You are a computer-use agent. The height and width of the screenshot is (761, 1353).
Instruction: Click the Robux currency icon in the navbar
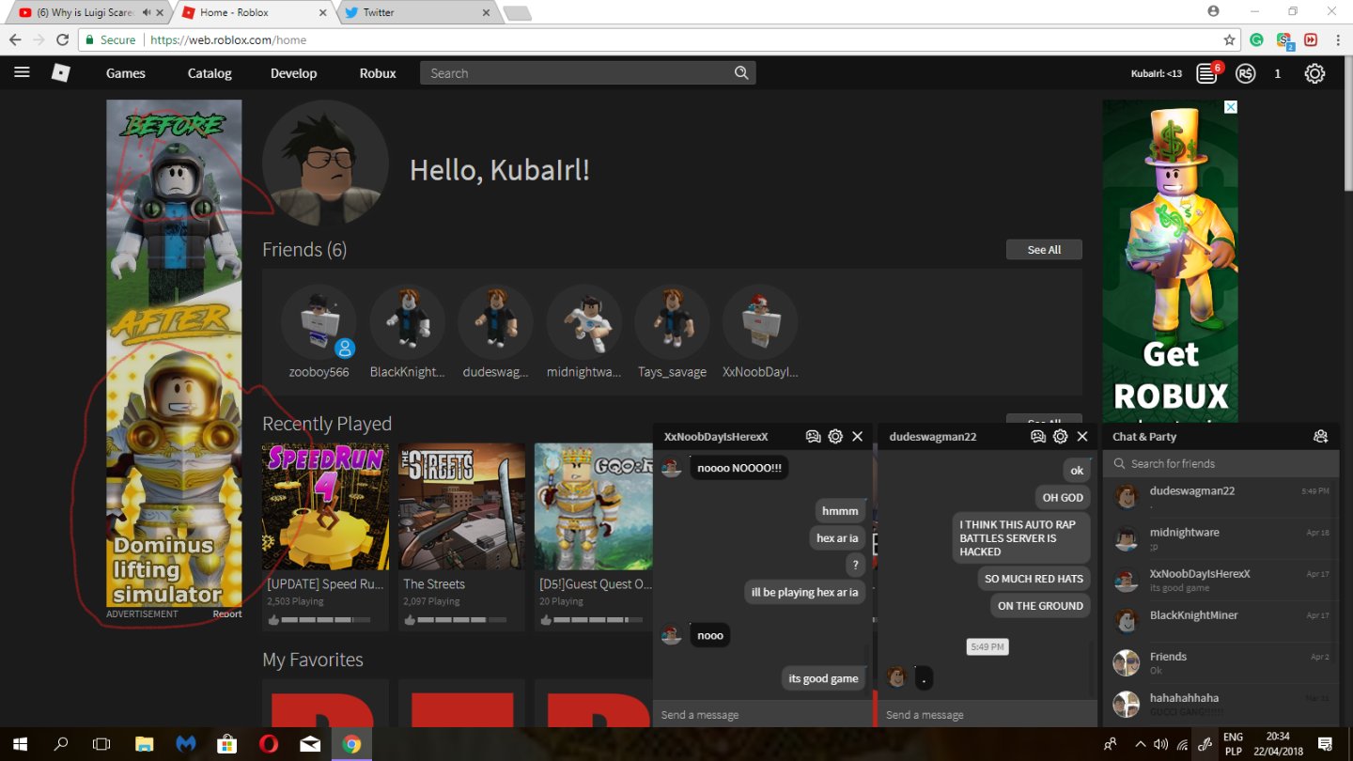pos(1245,72)
